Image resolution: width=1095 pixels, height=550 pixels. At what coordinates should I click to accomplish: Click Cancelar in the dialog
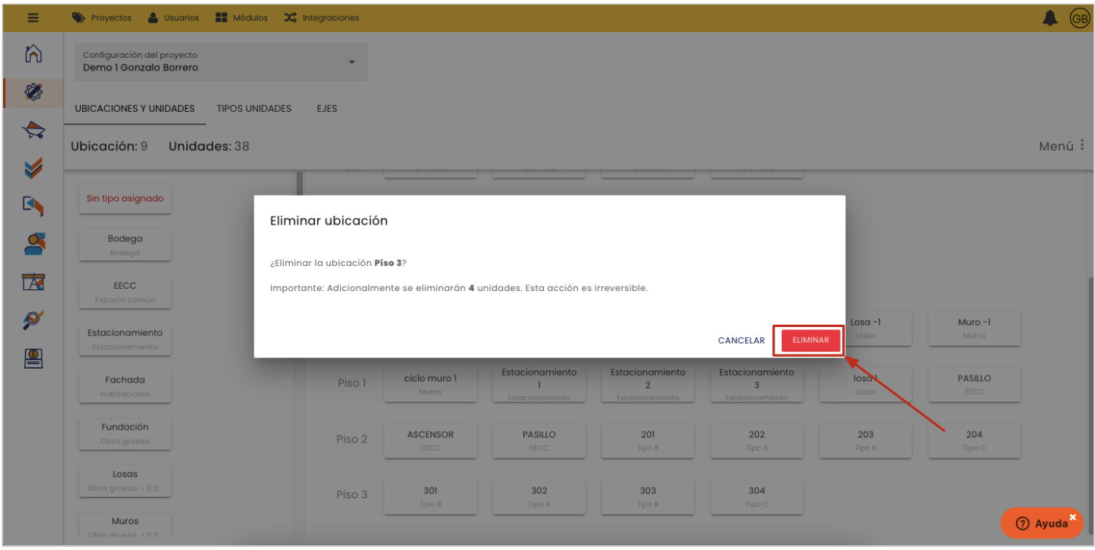click(741, 340)
